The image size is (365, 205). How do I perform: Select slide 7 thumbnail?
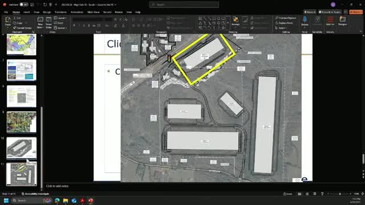[22, 70]
